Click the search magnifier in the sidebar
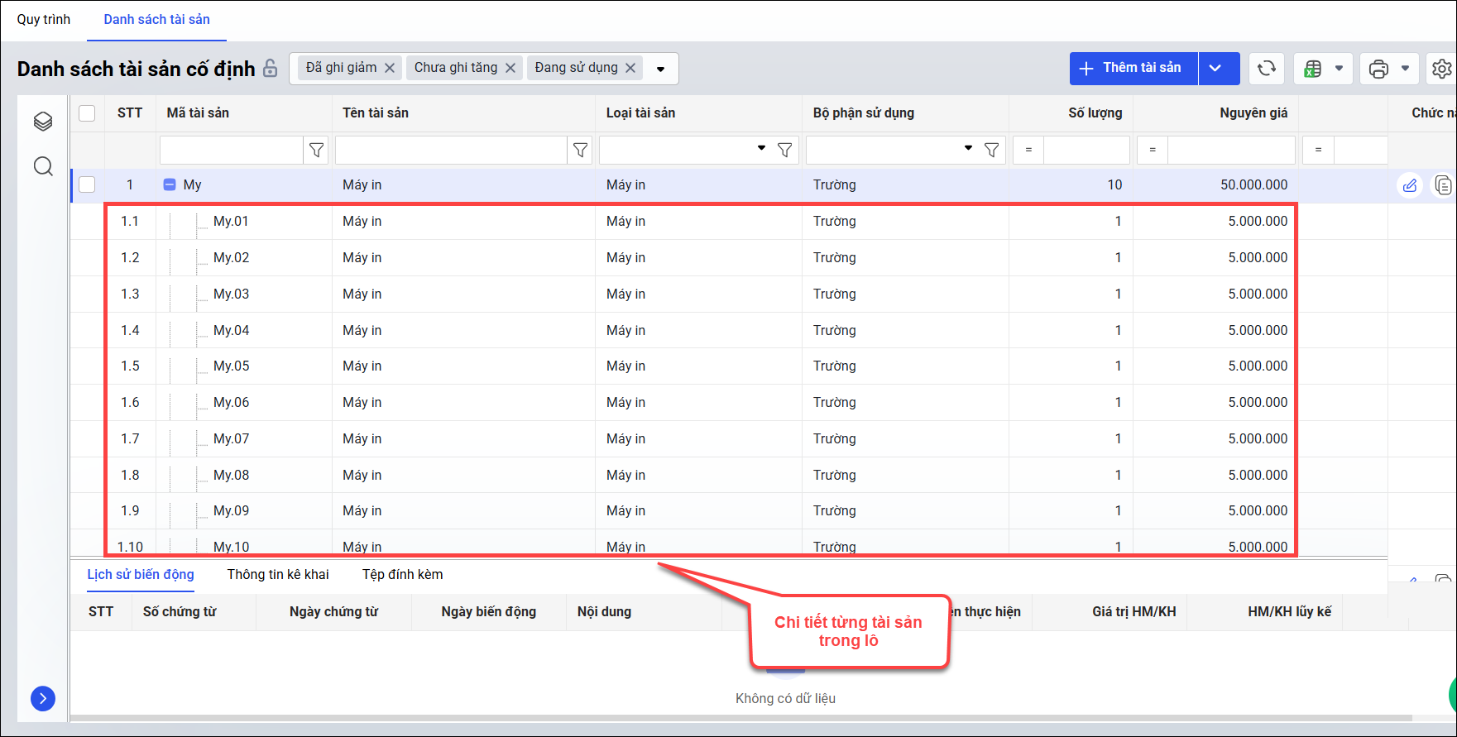 (43, 166)
